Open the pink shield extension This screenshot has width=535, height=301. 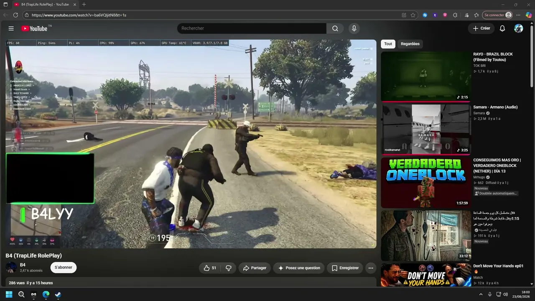(445, 15)
